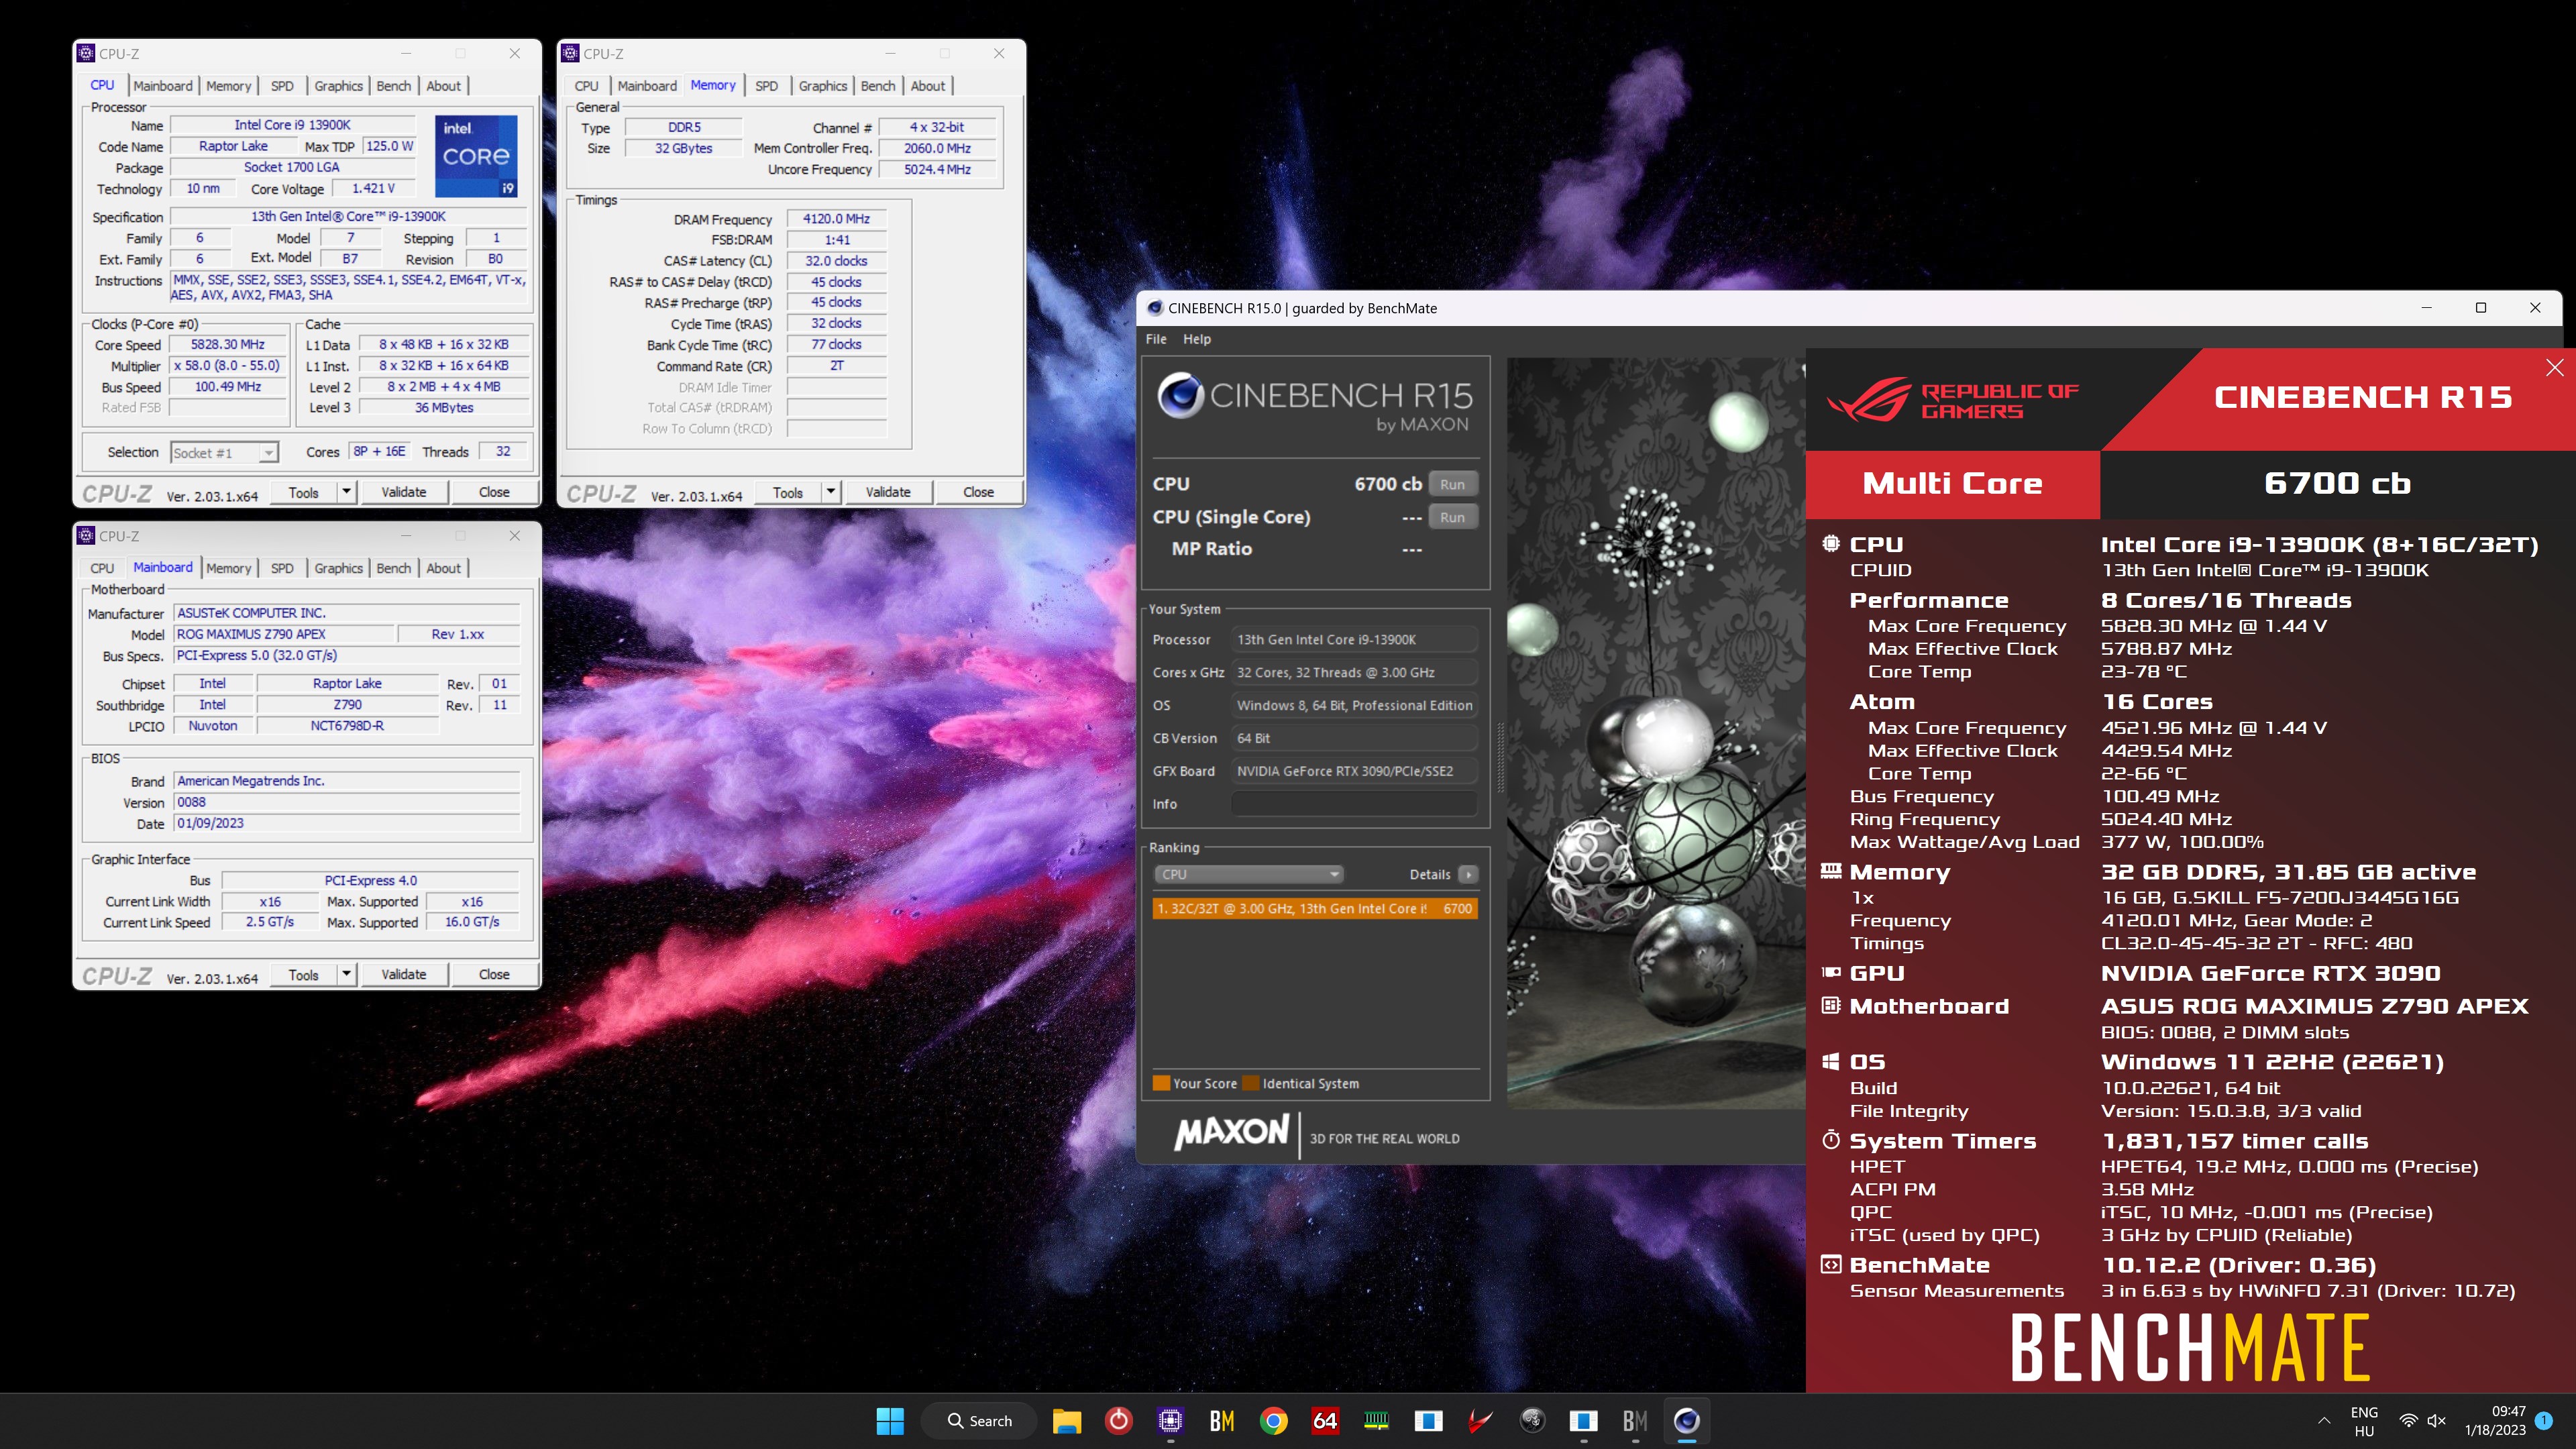The image size is (2576, 1449).
Task: Select Mainboard tab in the Memory CPU-Z window
Action: (x=647, y=86)
